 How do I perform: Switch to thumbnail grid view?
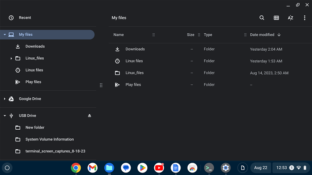click(x=276, y=18)
